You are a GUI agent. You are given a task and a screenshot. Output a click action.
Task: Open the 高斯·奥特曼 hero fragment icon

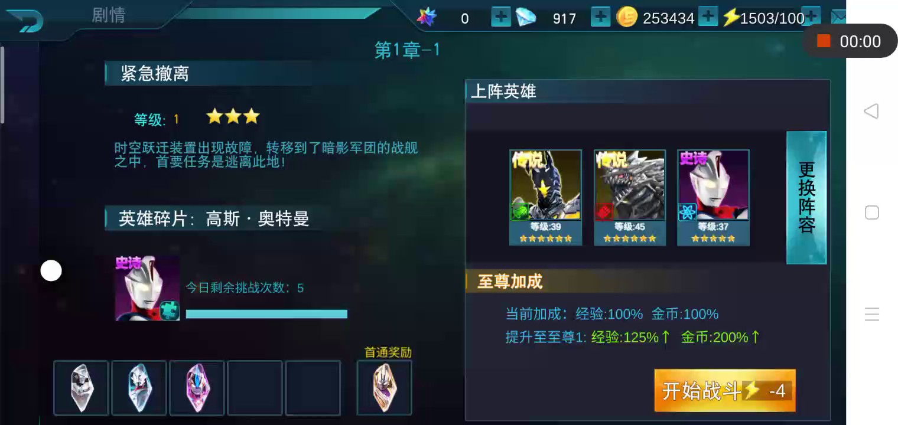[x=147, y=288]
